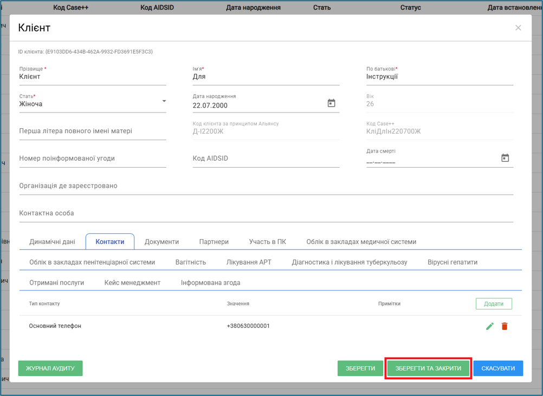Cancel with the Скасувати button
Image resolution: width=543 pixels, height=396 pixels.
pyautogui.click(x=499, y=368)
